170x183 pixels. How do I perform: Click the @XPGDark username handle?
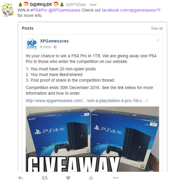pos(76,5)
